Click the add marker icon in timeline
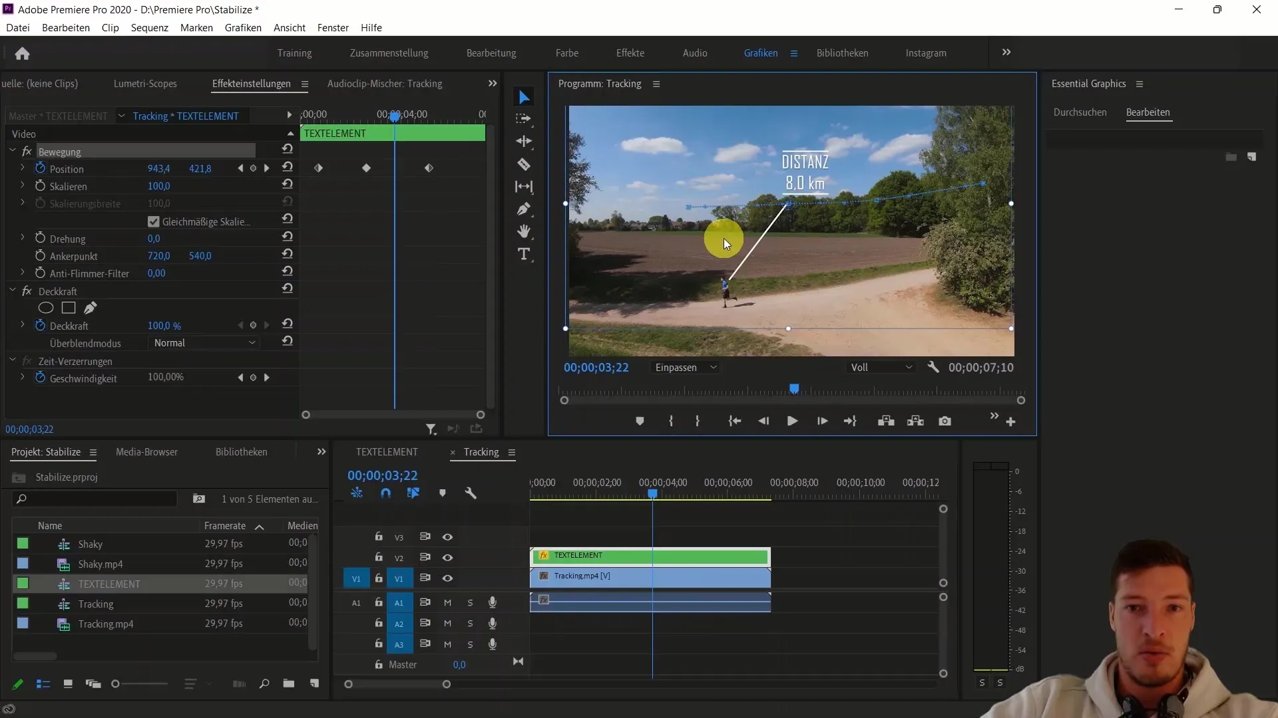 click(443, 493)
